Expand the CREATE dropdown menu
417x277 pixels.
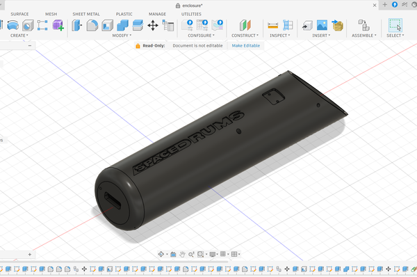click(x=19, y=35)
